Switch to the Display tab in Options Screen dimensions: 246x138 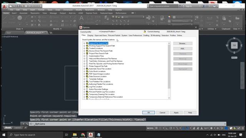click(90, 36)
